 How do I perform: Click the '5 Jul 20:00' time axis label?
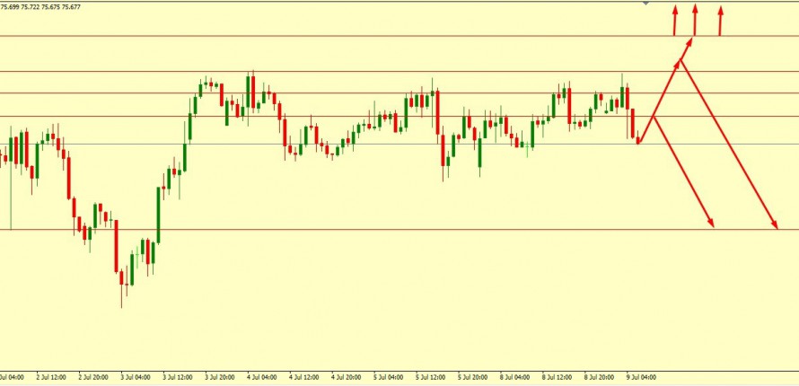pos(472,377)
